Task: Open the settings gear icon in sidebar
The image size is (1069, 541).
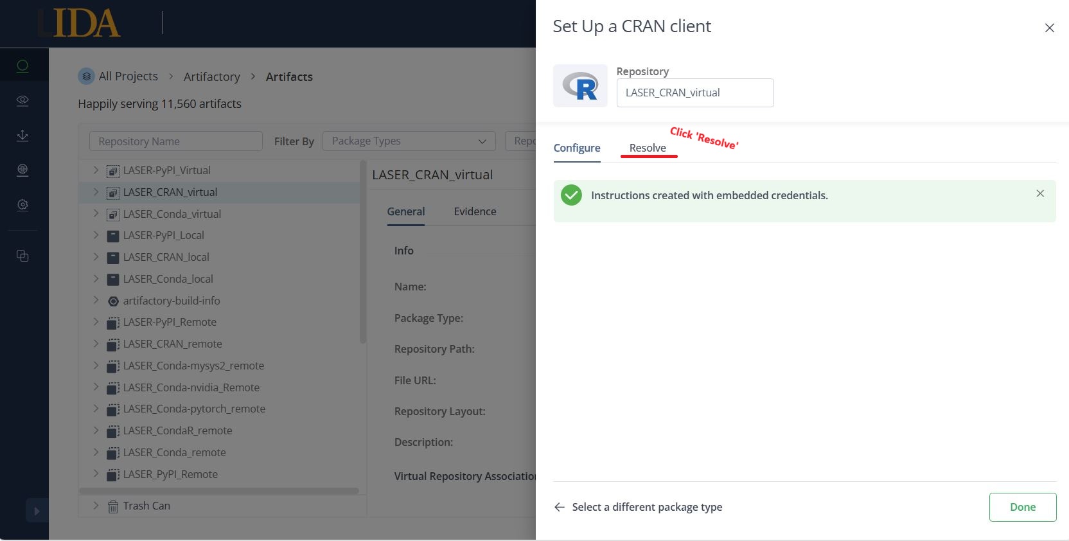Action: [22, 204]
